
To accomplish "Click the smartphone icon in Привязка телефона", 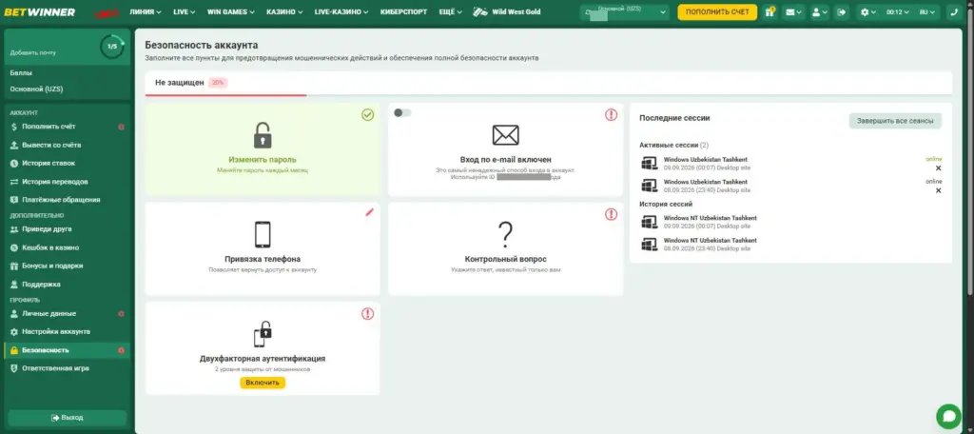I will [263, 235].
